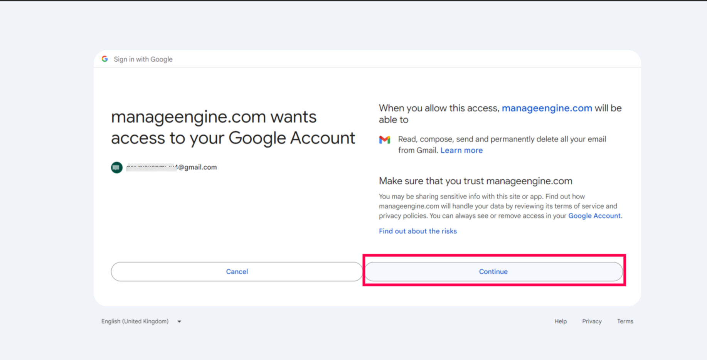Viewport: 707px width, 360px height.
Task: Click the "wants access to your Google Account" heading
Action: [x=233, y=127]
